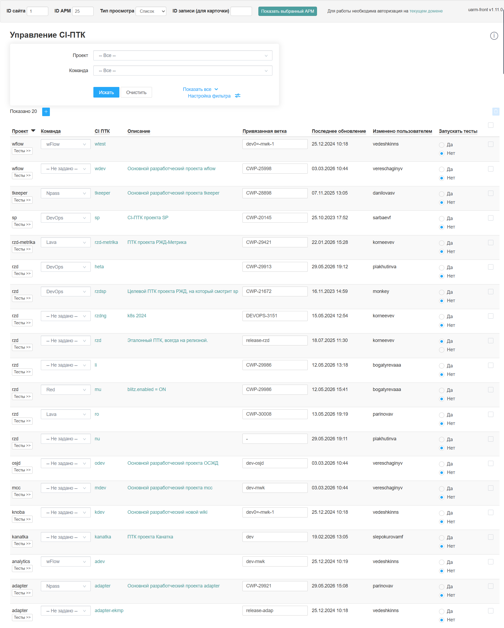Click the blue plus add-record icon
Screen dimensions: 504x628
(46, 112)
